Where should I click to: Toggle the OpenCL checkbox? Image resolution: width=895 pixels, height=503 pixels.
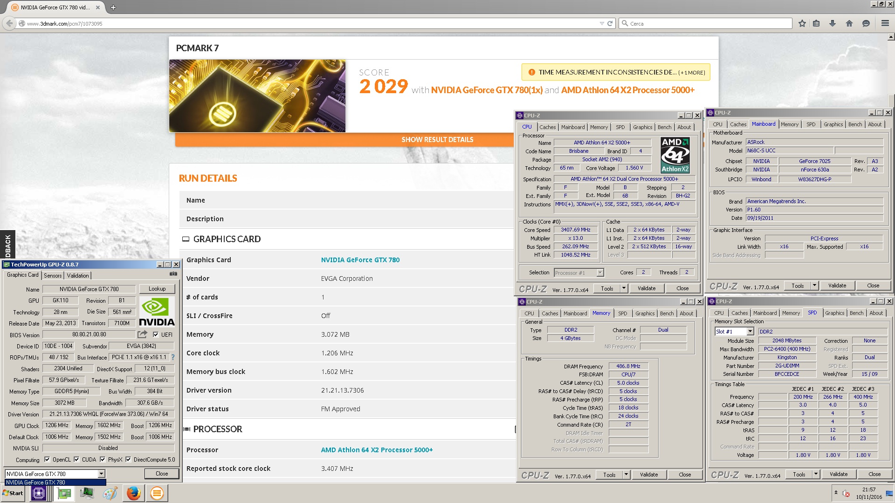[47, 460]
